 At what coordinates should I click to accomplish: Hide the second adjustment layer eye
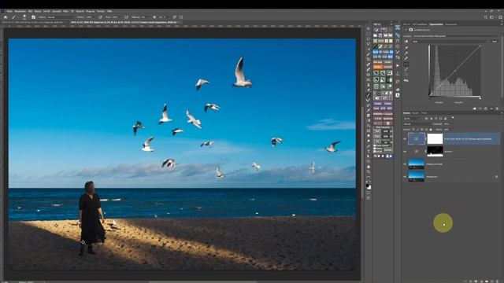pyautogui.click(x=405, y=152)
